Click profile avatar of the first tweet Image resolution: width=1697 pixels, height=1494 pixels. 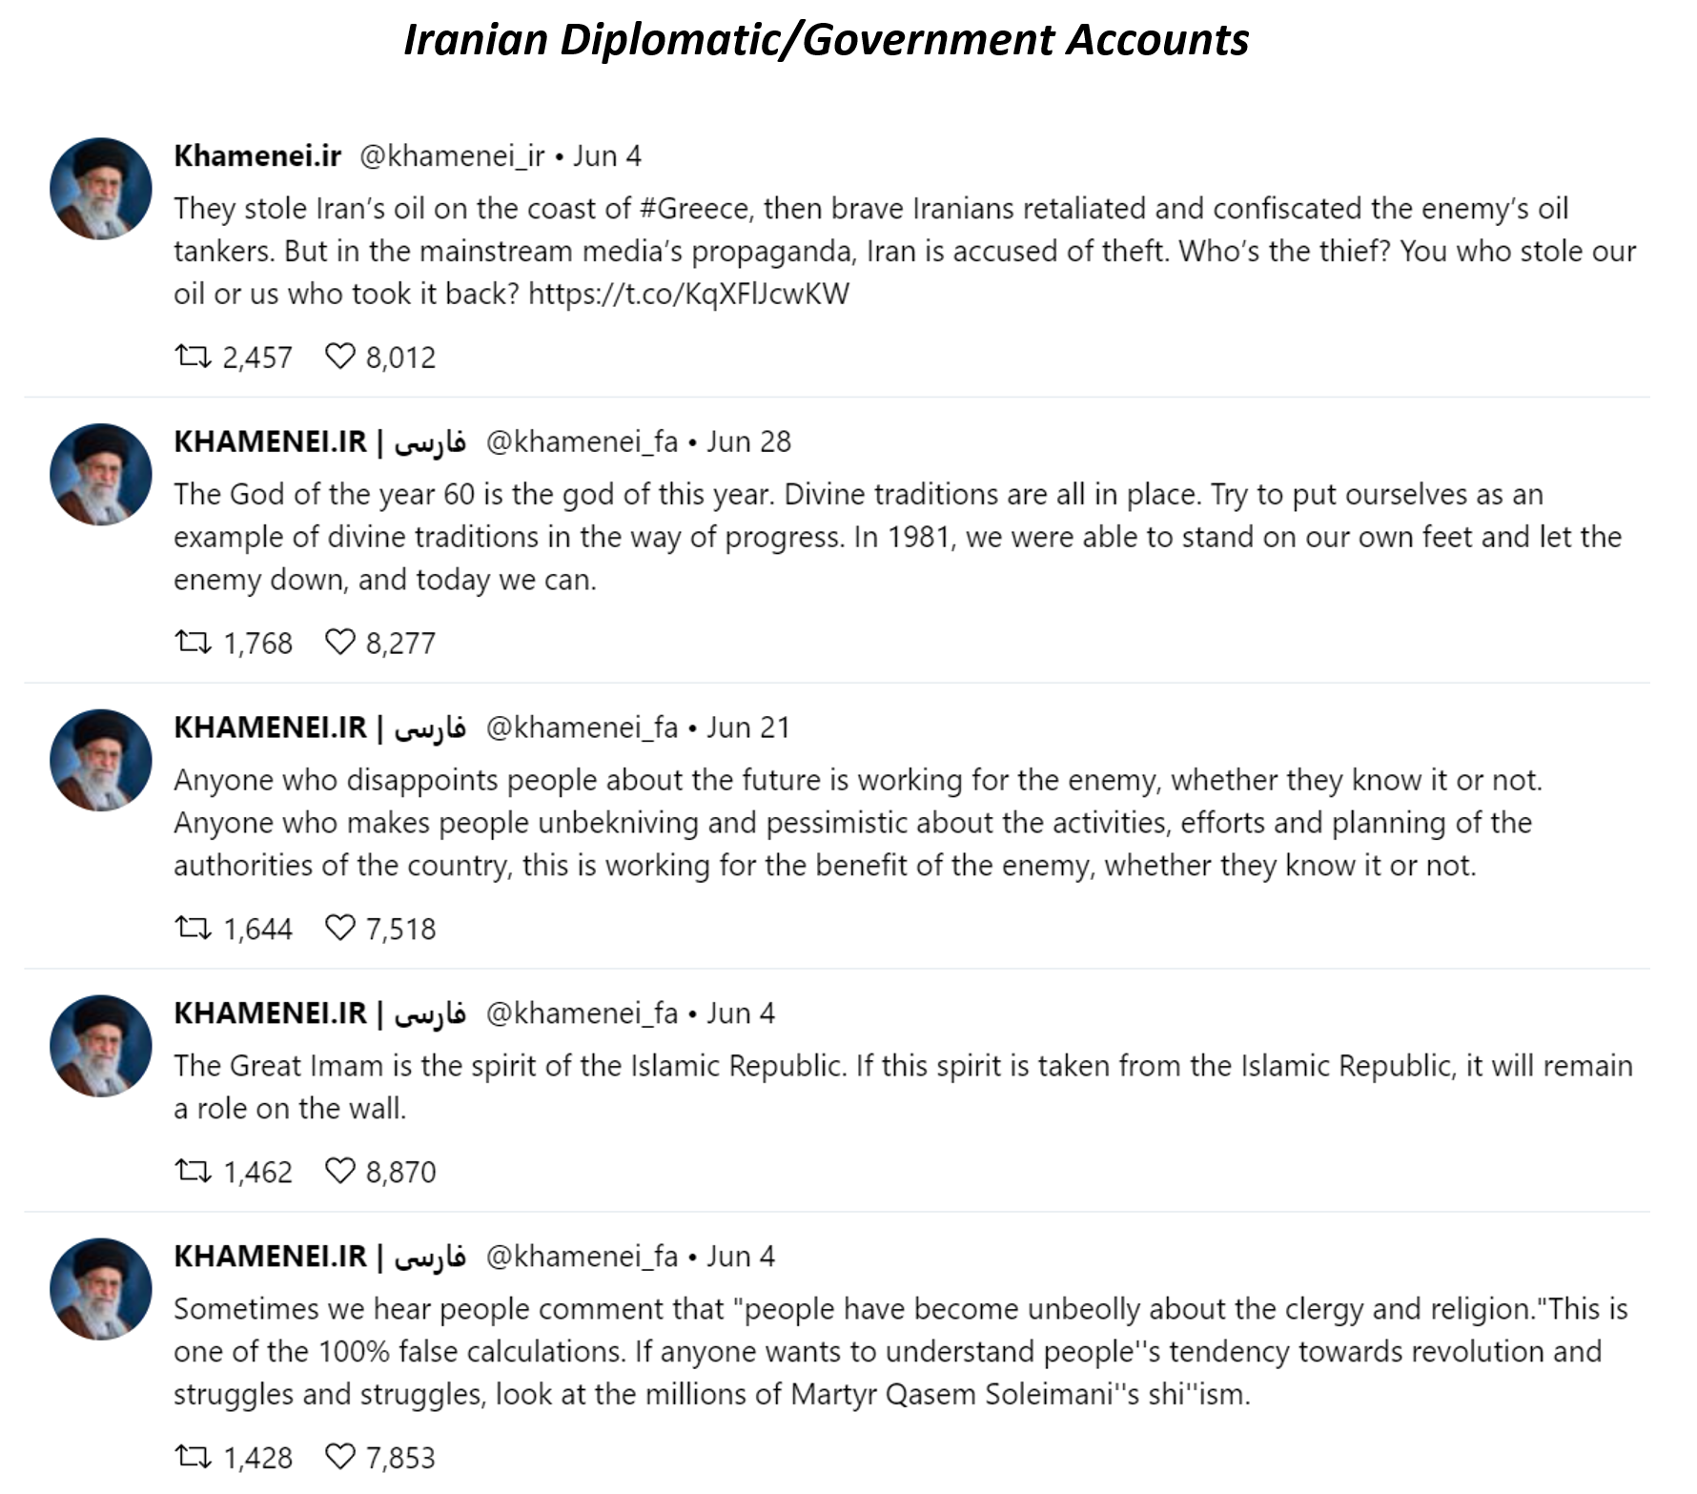[x=101, y=189]
